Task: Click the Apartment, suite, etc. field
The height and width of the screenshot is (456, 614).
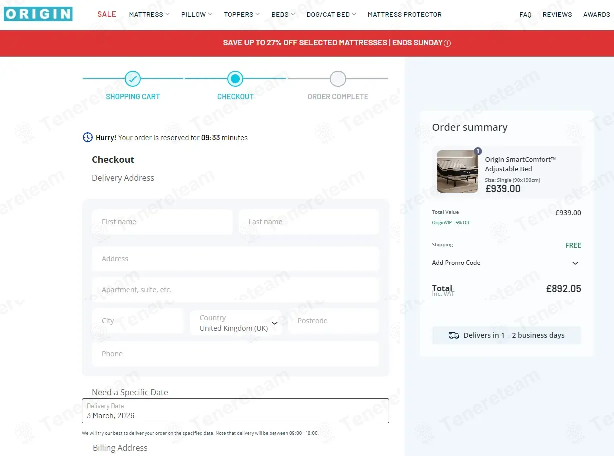Action: pos(235,290)
